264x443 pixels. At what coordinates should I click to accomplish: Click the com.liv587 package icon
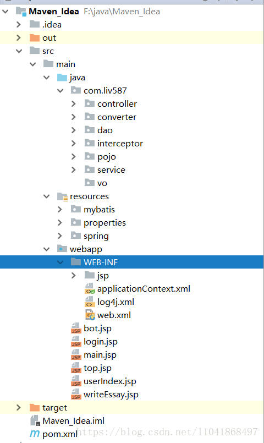point(76,90)
